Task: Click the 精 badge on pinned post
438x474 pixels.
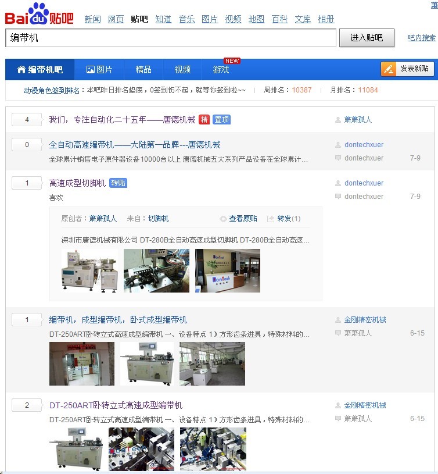Action: click(x=204, y=120)
